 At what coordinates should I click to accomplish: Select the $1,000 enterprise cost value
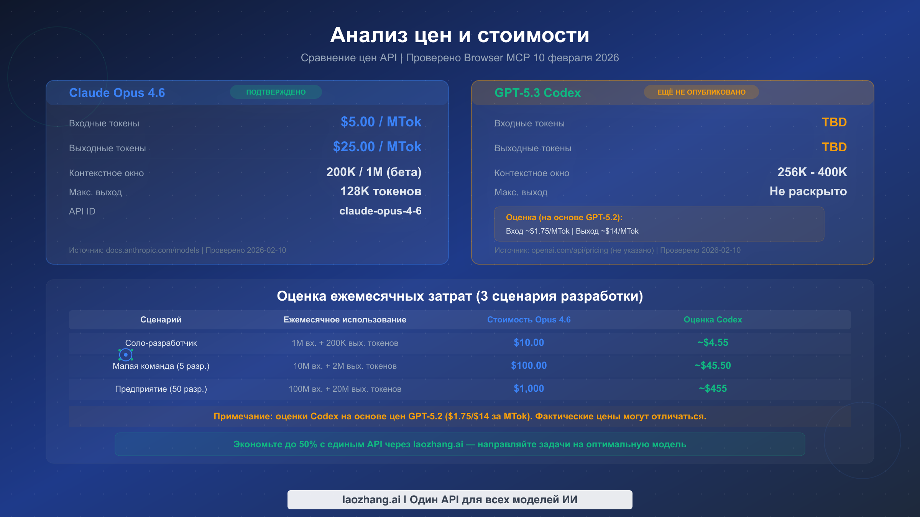tap(529, 388)
